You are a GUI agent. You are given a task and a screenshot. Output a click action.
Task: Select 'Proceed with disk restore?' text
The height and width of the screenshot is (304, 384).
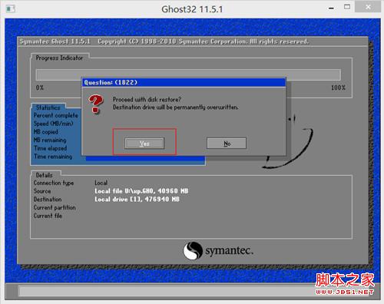(147, 100)
